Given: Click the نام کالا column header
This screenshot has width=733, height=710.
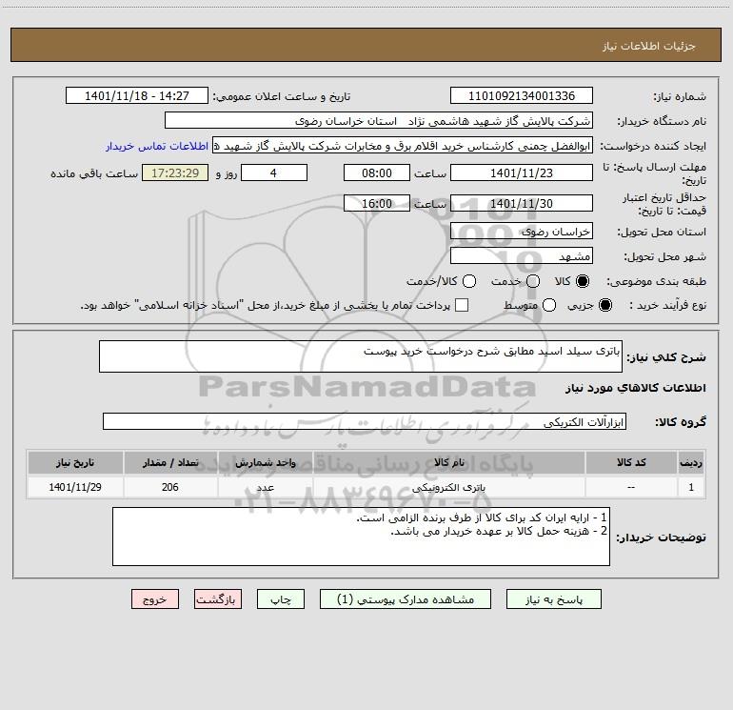Looking at the screenshot, I should point(448,462).
